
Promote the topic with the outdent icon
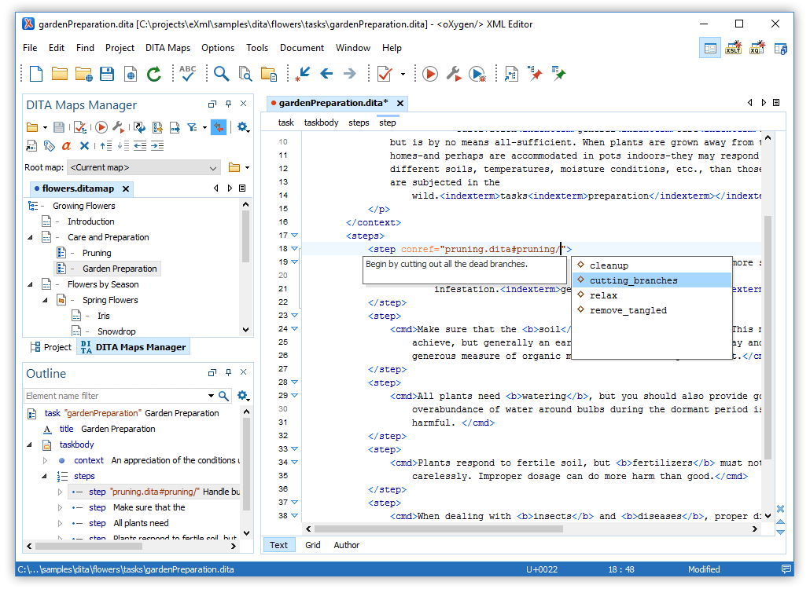[140, 146]
